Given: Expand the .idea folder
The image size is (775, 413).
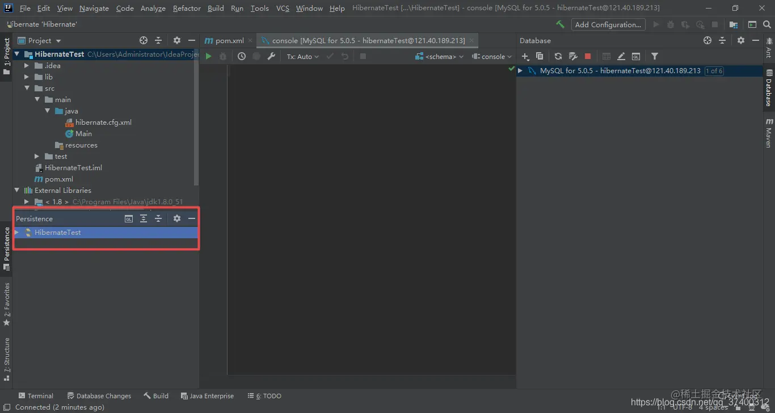Looking at the screenshot, I should point(27,65).
